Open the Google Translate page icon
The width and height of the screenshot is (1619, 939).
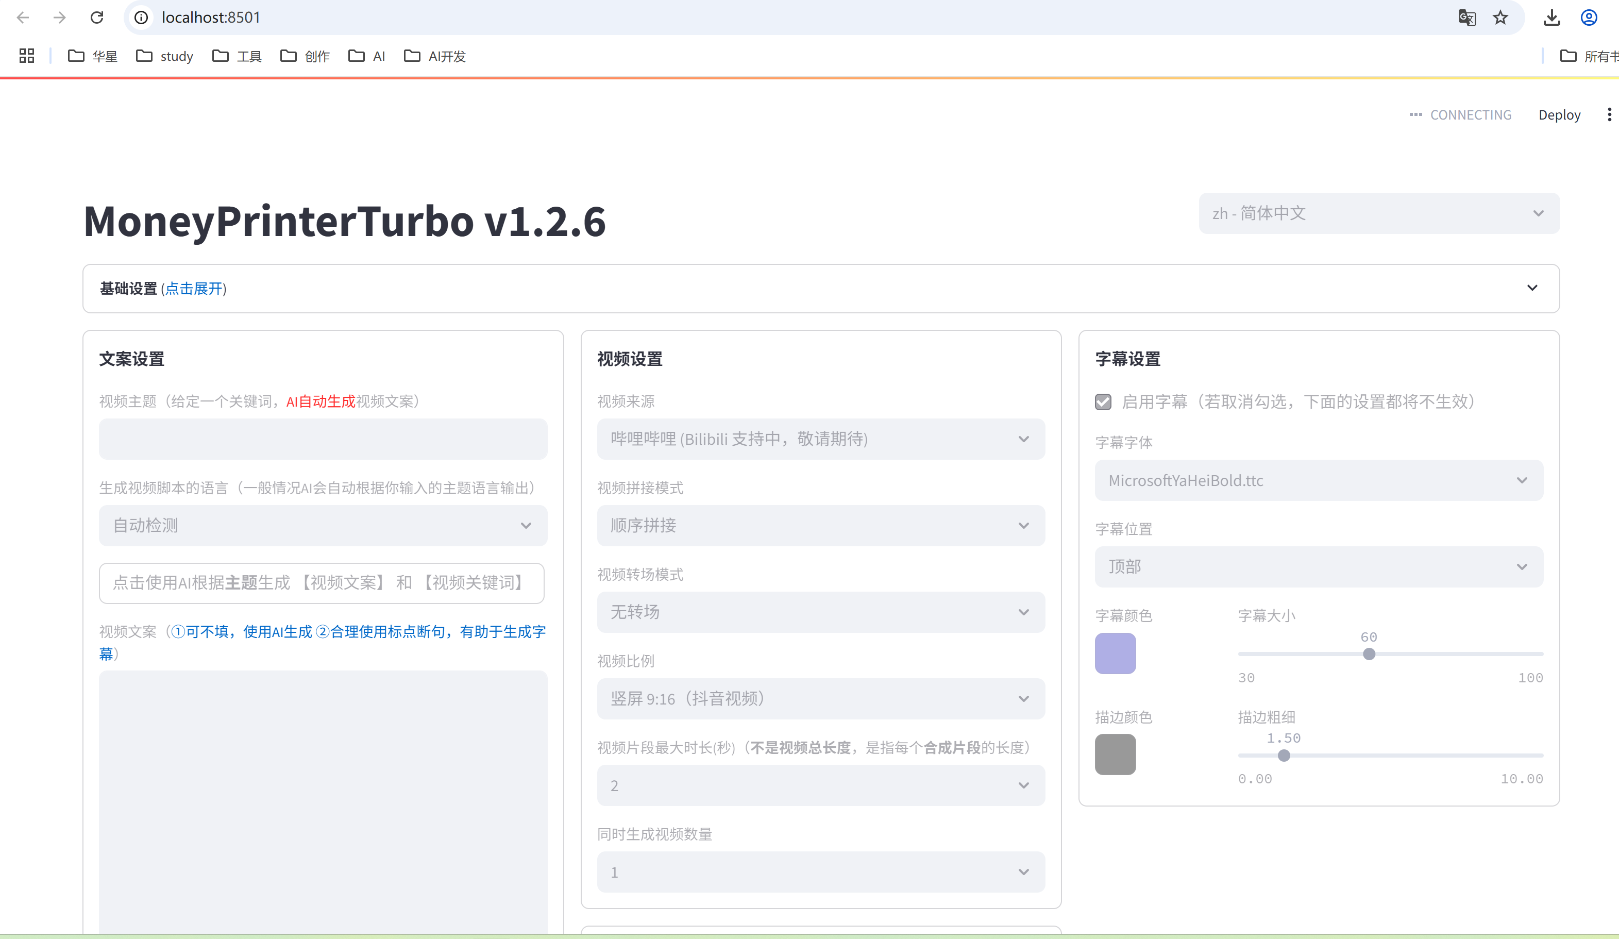(1467, 18)
